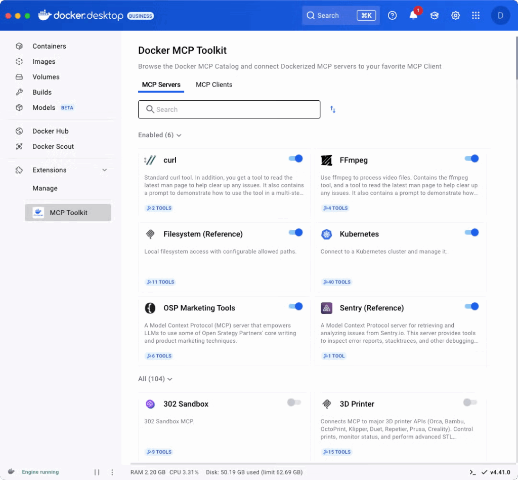This screenshot has width=518, height=480.
Task: Collapse the Enabled servers section
Action: [x=179, y=135]
